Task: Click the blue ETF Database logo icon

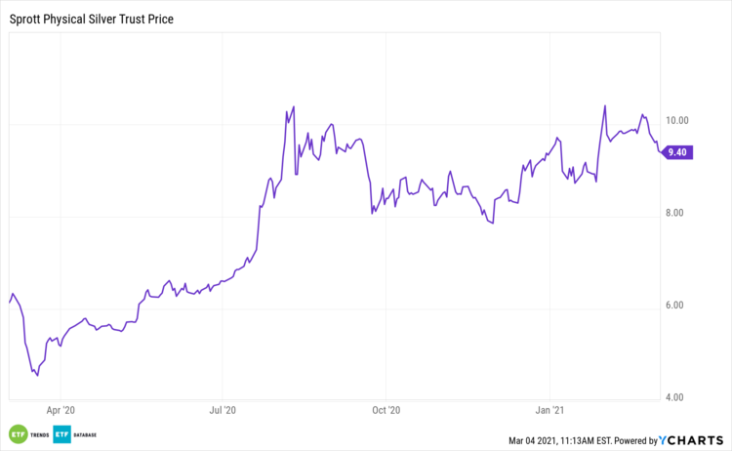Action: click(62, 433)
